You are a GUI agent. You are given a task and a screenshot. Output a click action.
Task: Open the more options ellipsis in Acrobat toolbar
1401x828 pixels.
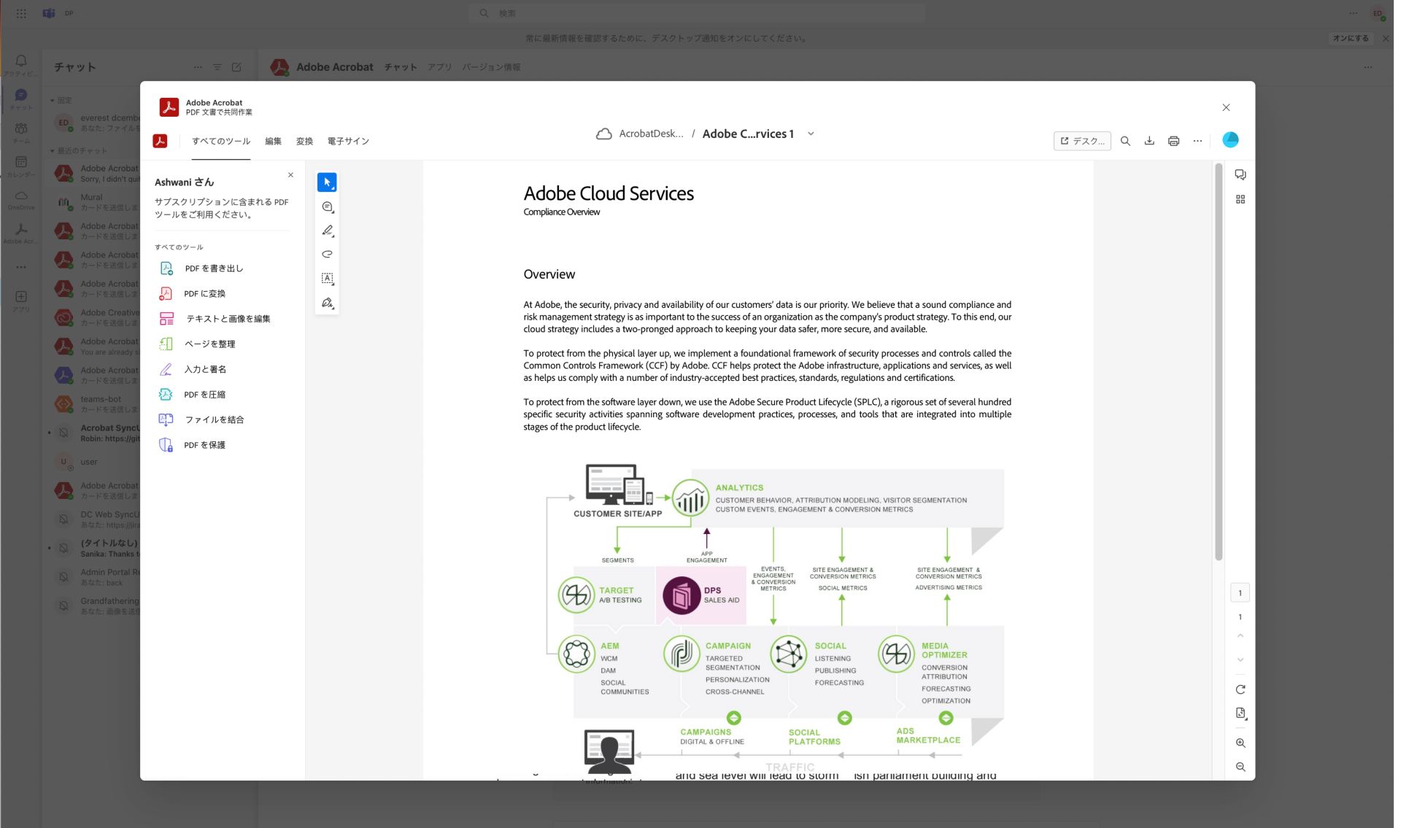1197,141
